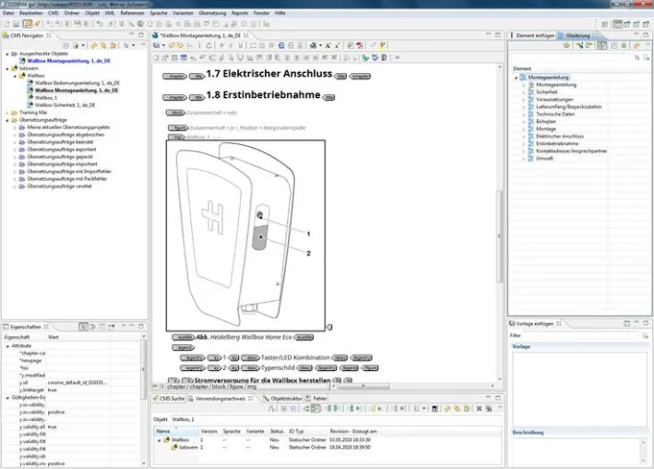Viewport: 654px width, 469px height.
Task: Toggle the highlighted view button in the Eigenschaften toolbar
Action: [83, 327]
